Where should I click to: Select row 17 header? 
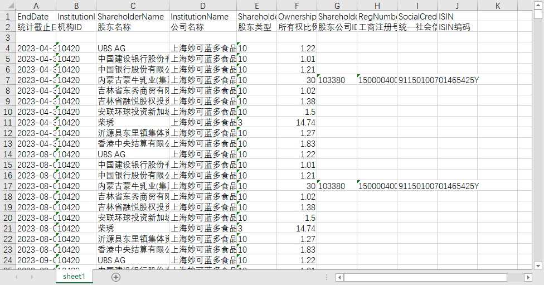tap(8, 186)
